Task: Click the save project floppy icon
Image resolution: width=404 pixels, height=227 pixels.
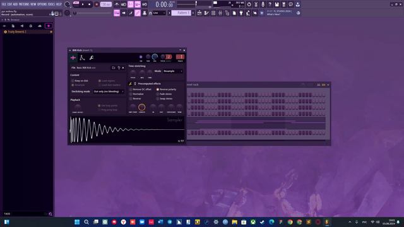Action: pos(276,4)
